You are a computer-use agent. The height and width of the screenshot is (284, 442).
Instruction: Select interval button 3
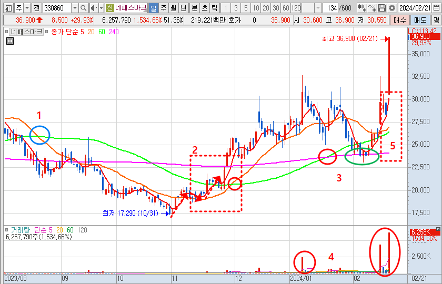[x=236, y=8]
